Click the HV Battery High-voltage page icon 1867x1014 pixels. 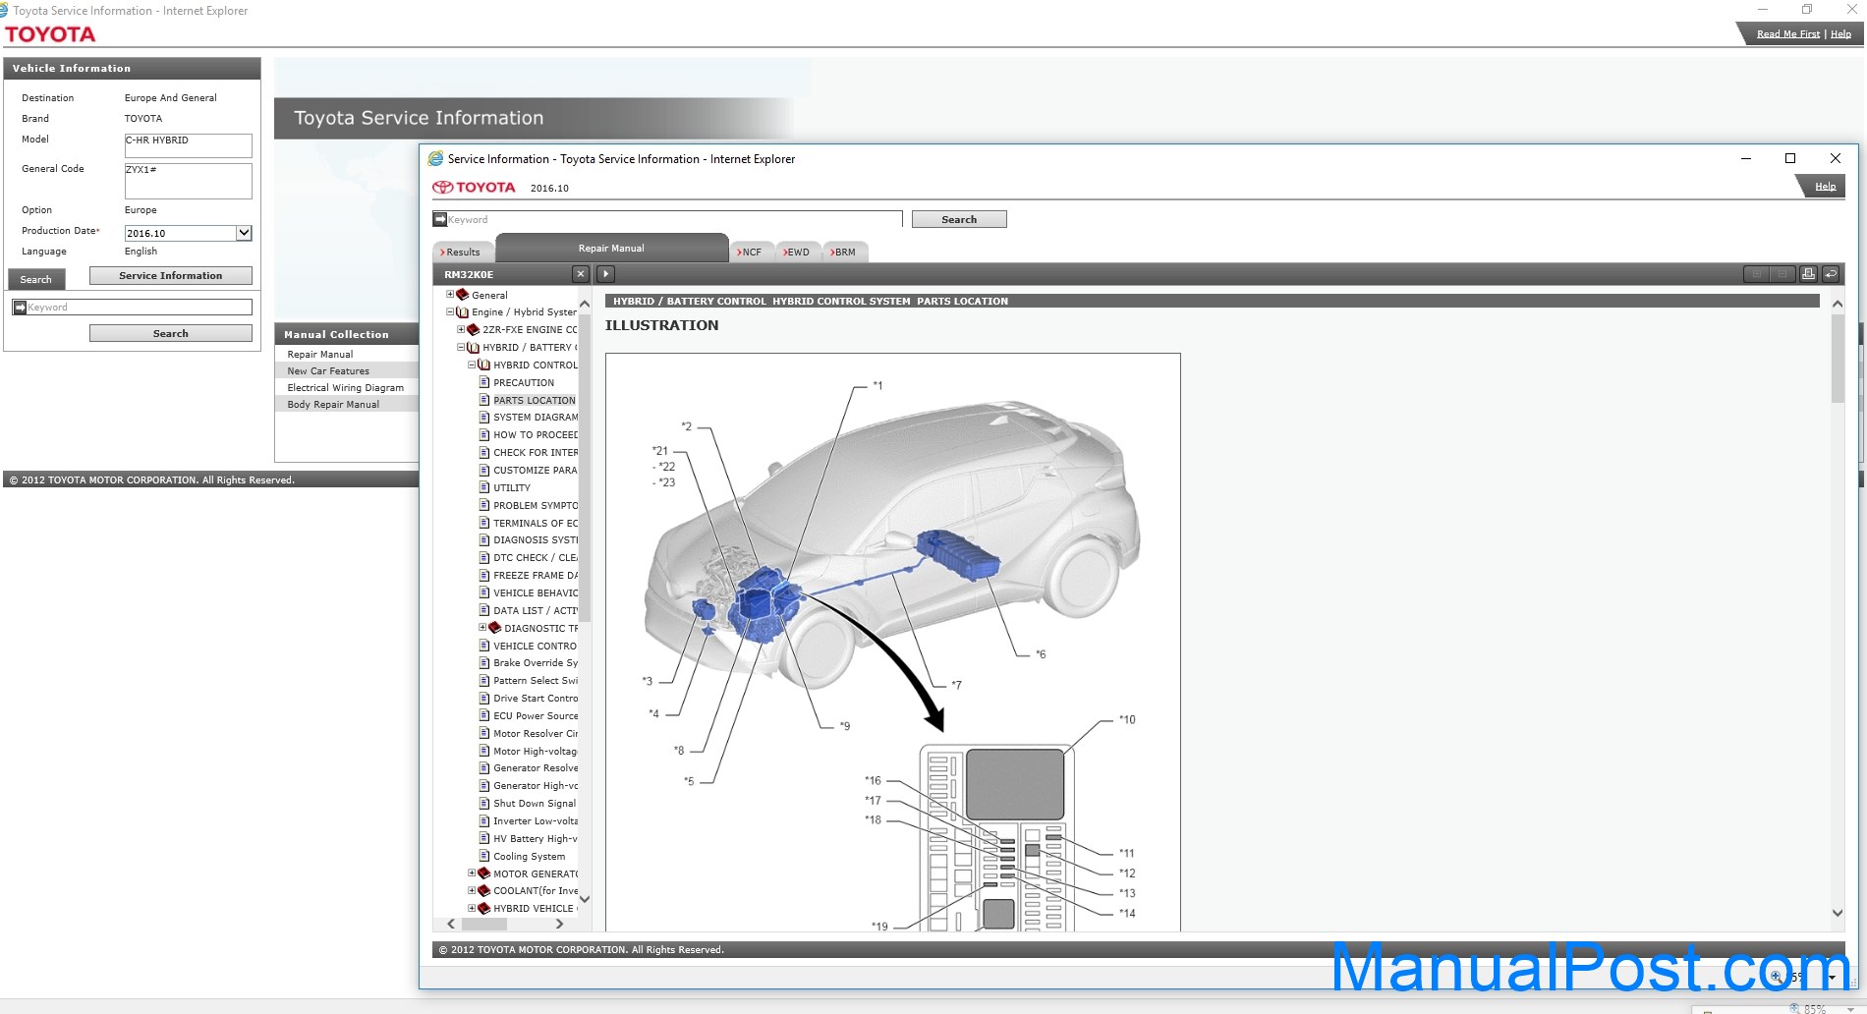tap(484, 838)
